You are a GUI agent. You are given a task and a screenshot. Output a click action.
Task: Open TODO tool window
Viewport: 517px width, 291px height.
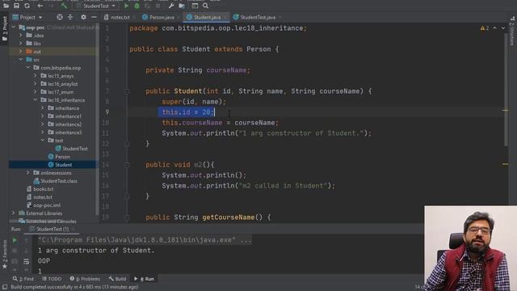pos(52,279)
